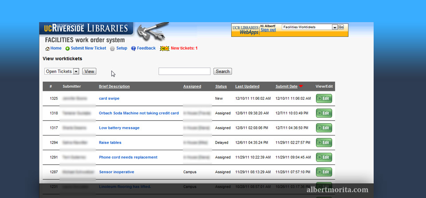Click the Search button
This screenshot has height=198, width=426.
coord(222,71)
